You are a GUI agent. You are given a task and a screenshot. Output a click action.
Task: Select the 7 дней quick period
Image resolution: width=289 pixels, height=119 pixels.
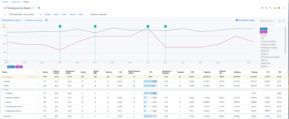[64, 14]
